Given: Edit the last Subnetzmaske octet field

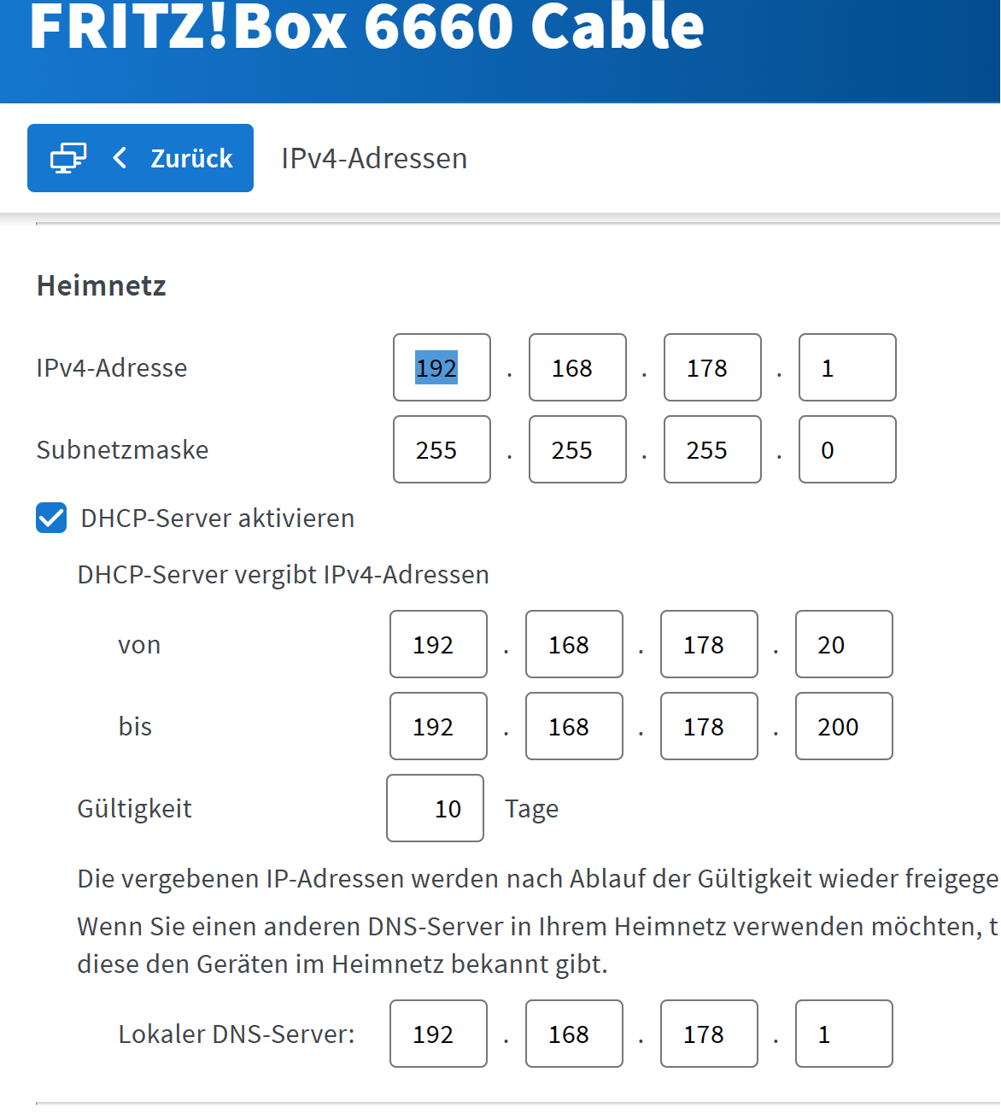Looking at the screenshot, I should point(847,450).
